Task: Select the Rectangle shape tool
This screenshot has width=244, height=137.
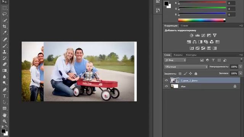Action: click(5, 108)
